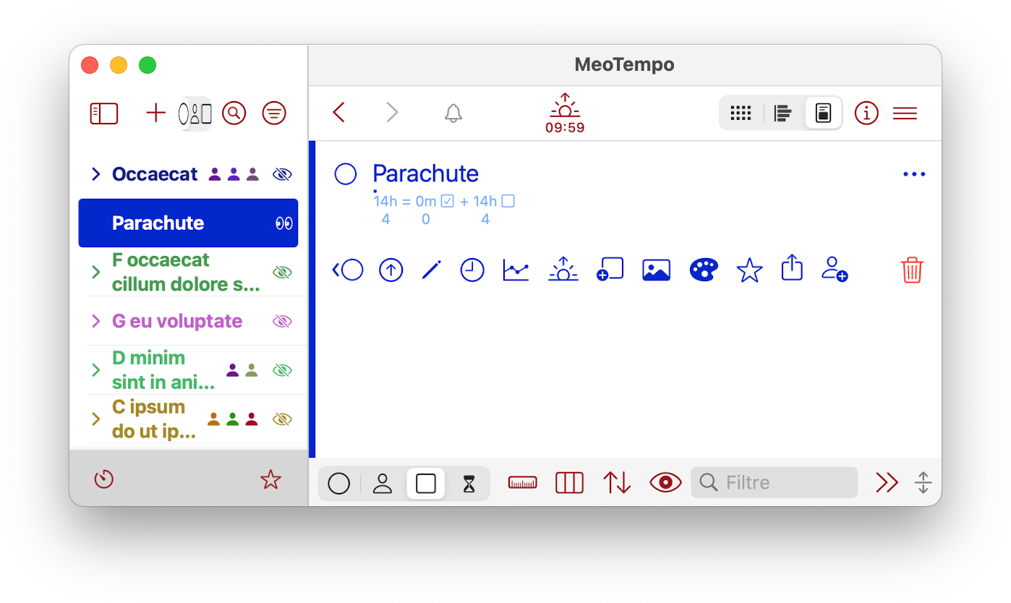Expand the D minim sint project
Viewport: 1011px width, 603px height.
(95, 370)
